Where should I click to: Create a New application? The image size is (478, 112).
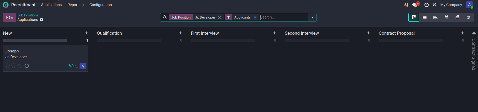pos(10,17)
